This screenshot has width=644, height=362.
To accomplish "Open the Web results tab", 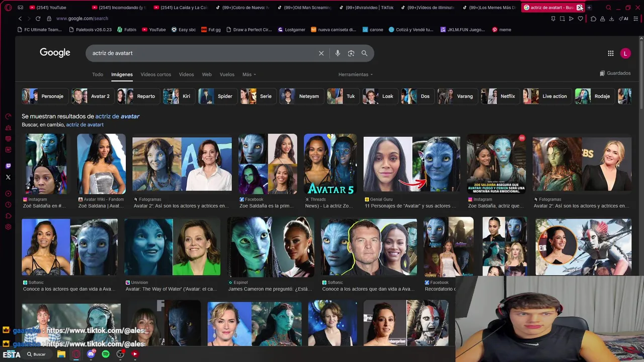I will click(x=207, y=74).
